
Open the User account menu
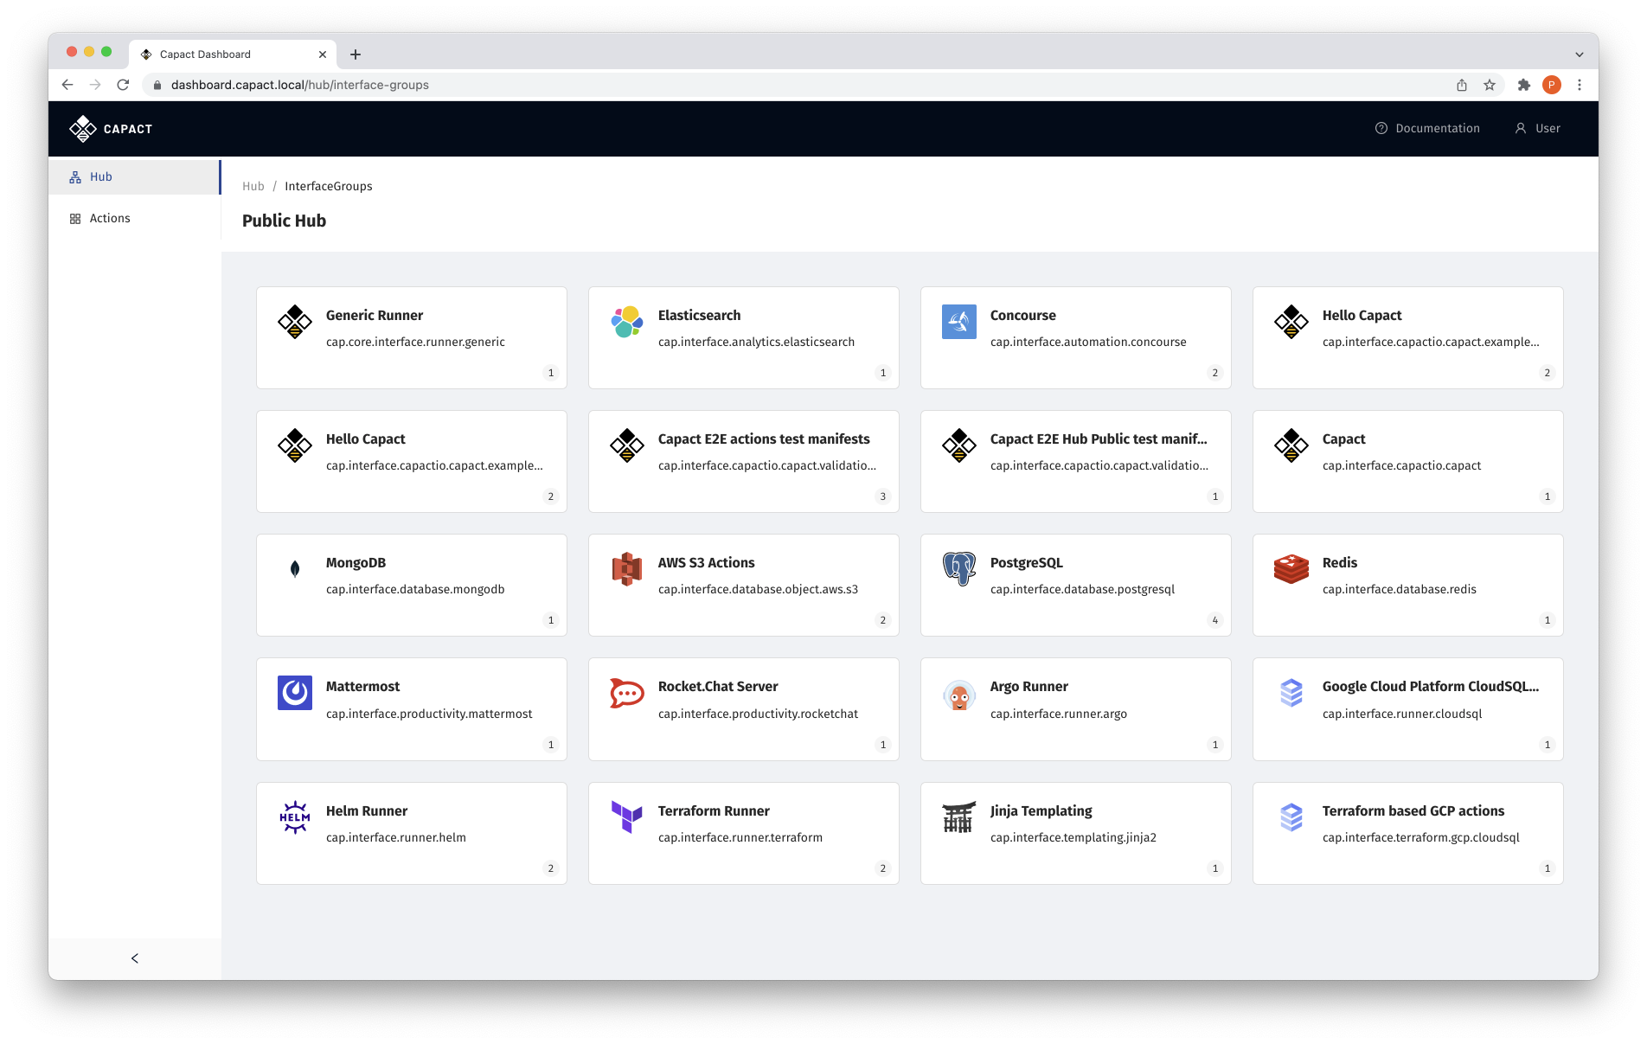click(x=1537, y=128)
